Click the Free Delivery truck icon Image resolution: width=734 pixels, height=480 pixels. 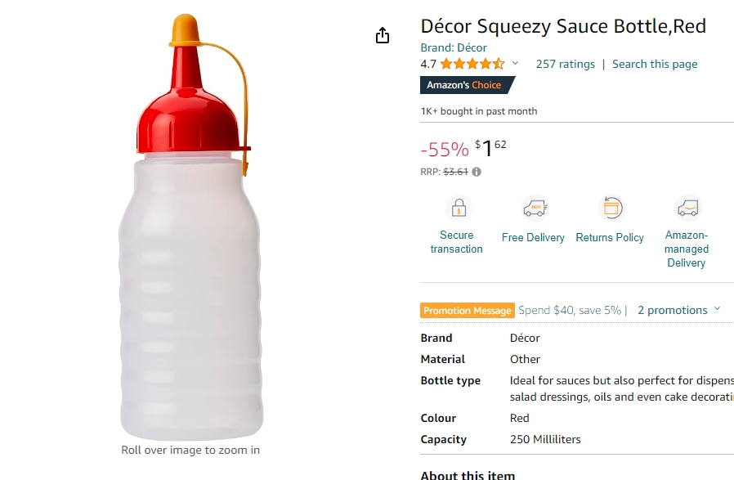(x=535, y=208)
